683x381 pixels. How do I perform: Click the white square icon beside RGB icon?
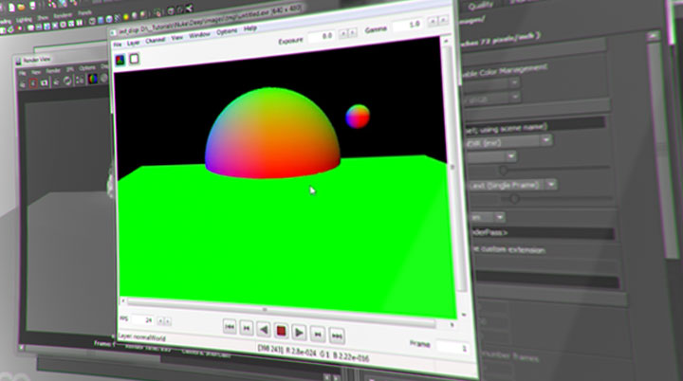coord(134,59)
